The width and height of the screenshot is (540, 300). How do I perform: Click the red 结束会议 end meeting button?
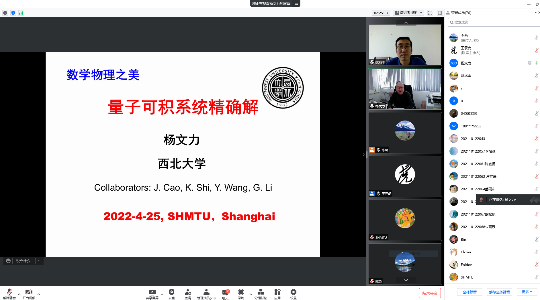coord(430,293)
